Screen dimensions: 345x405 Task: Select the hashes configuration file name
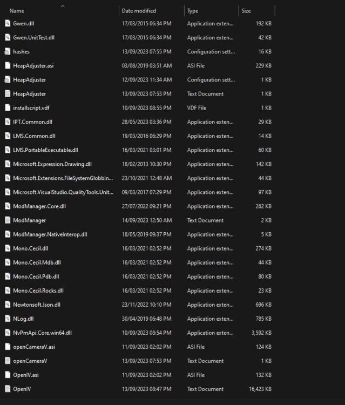click(21, 52)
